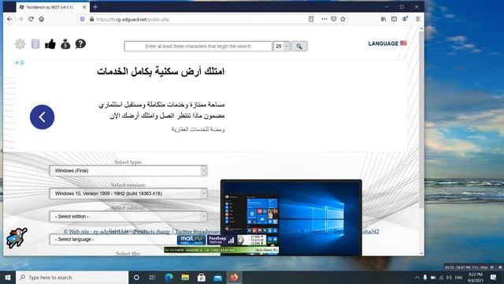Viewport: 504px width, 284px height.
Task: Click the superhero mascot icon
Action: point(17,238)
